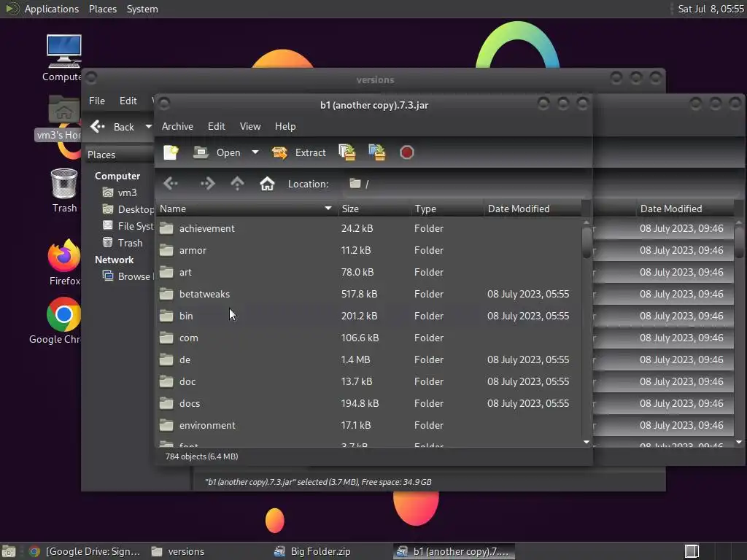
Task: Open File System in Places sidebar
Action: click(128, 226)
